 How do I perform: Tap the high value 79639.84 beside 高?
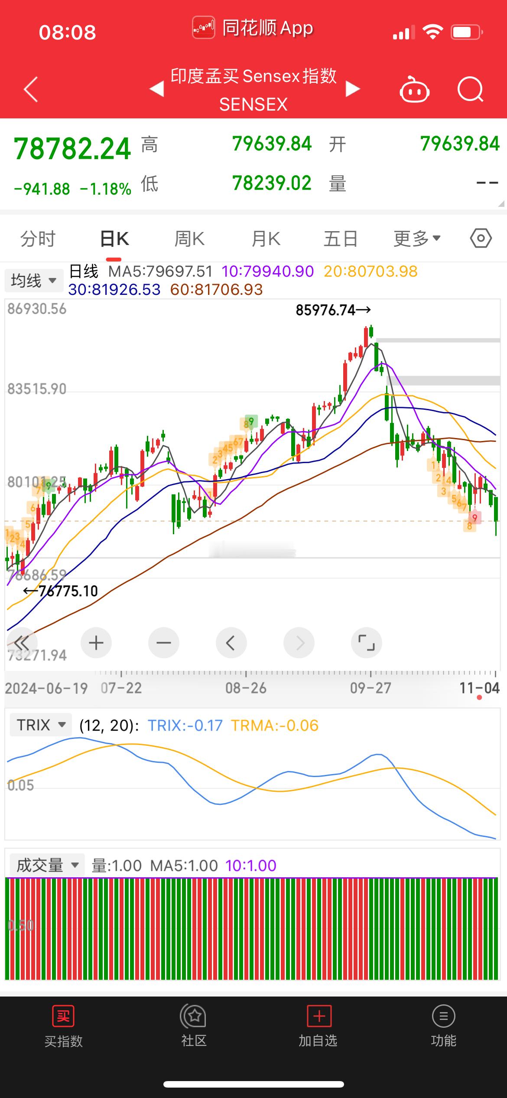272,144
